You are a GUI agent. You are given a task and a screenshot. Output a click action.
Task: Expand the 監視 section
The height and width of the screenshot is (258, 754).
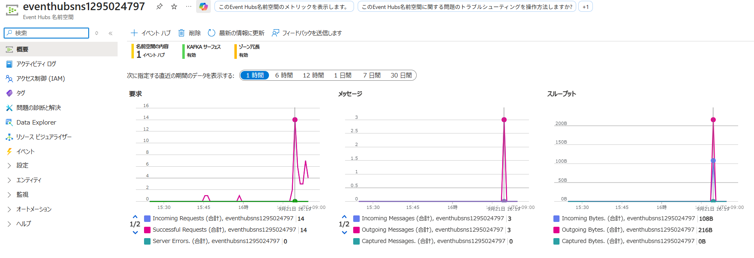coord(9,195)
